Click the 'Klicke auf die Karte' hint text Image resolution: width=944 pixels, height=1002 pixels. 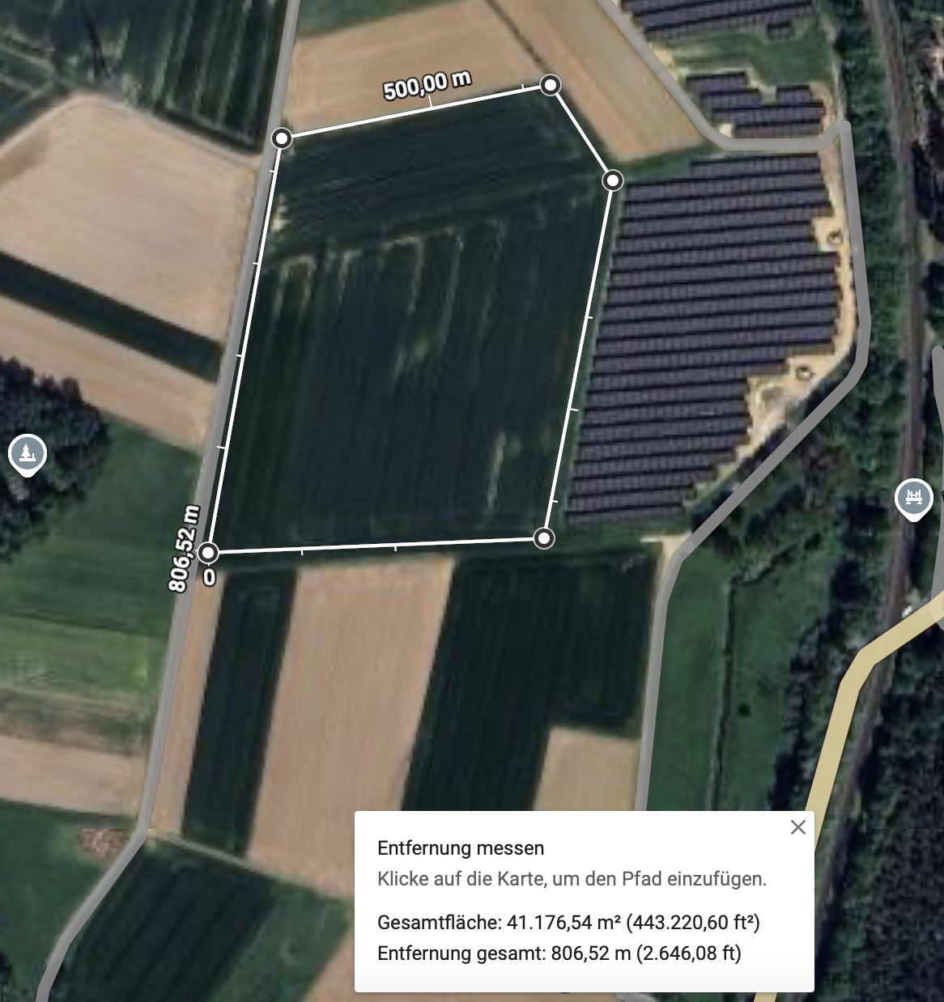tap(572, 879)
